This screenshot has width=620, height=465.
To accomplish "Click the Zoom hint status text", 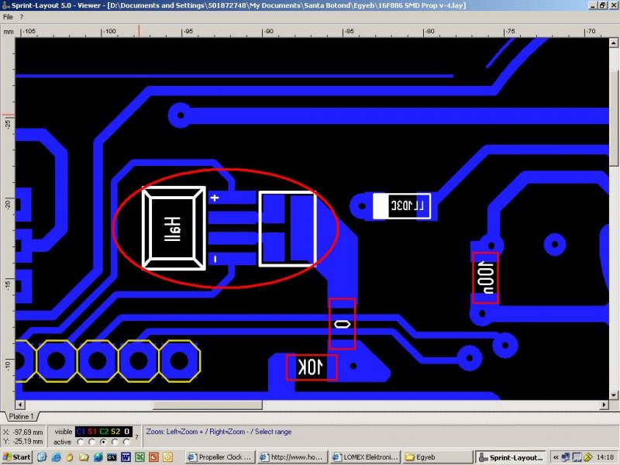I will [x=219, y=432].
